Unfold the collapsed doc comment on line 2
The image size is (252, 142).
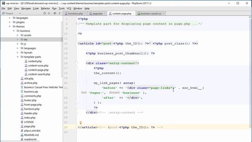pos(76,24)
